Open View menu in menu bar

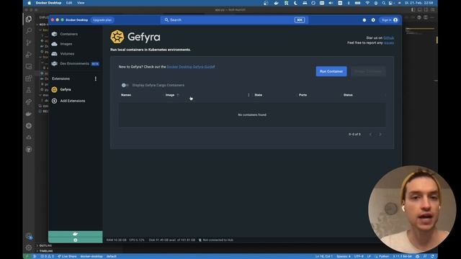81,3
